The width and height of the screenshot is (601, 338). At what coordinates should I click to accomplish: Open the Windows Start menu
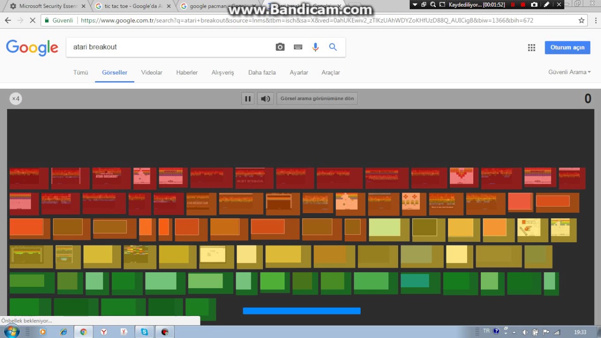coord(11,332)
